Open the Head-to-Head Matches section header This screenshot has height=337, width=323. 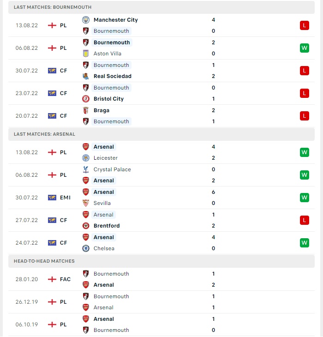(x=161, y=261)
